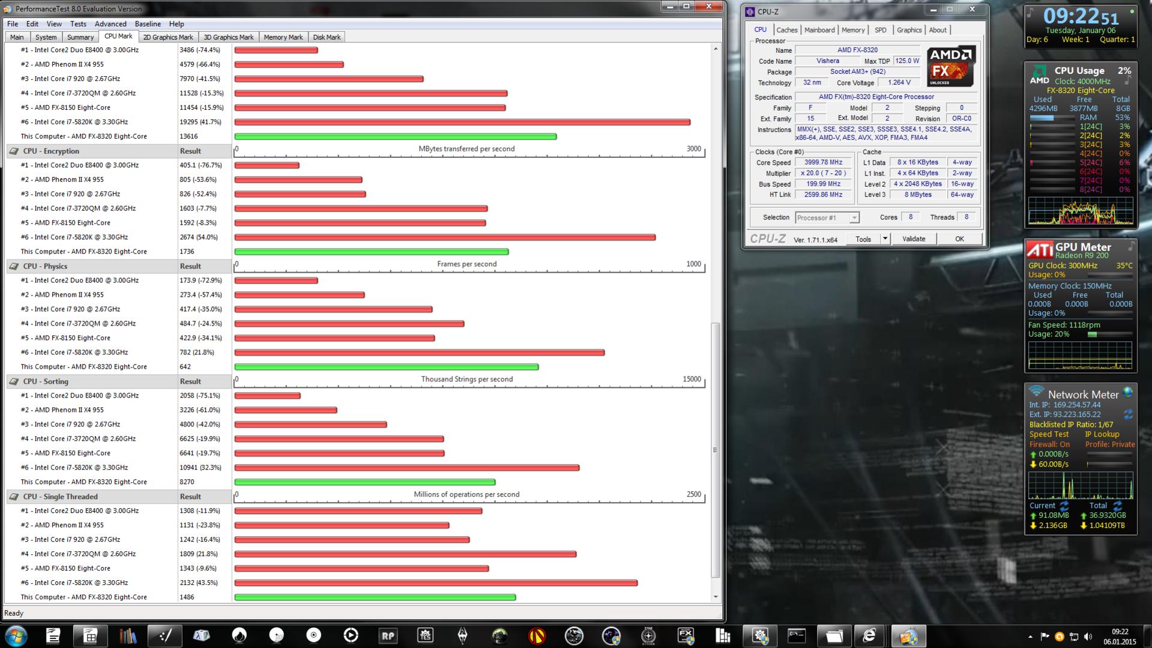Click the CPU - Single Threaded section icon
The width and height of the screenshot is (1152, 648).
pyautogui.click(x=13, y=497)
